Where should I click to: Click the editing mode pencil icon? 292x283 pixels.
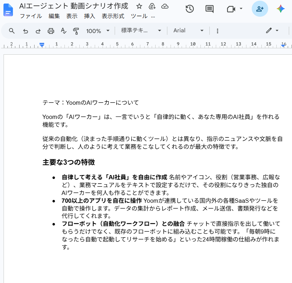click(x=269, y=31)
